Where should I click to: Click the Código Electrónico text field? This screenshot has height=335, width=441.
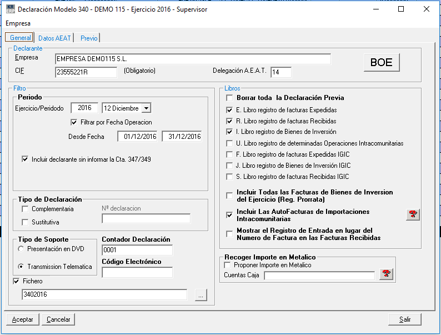[137, 272]
